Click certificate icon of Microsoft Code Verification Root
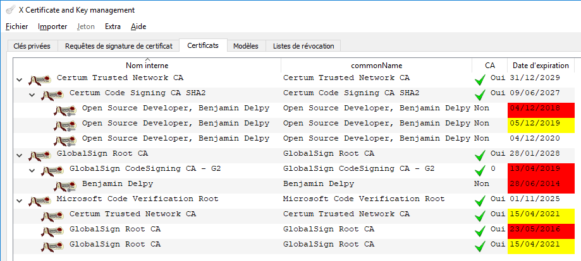581x261 pixels. coord(40,200)
